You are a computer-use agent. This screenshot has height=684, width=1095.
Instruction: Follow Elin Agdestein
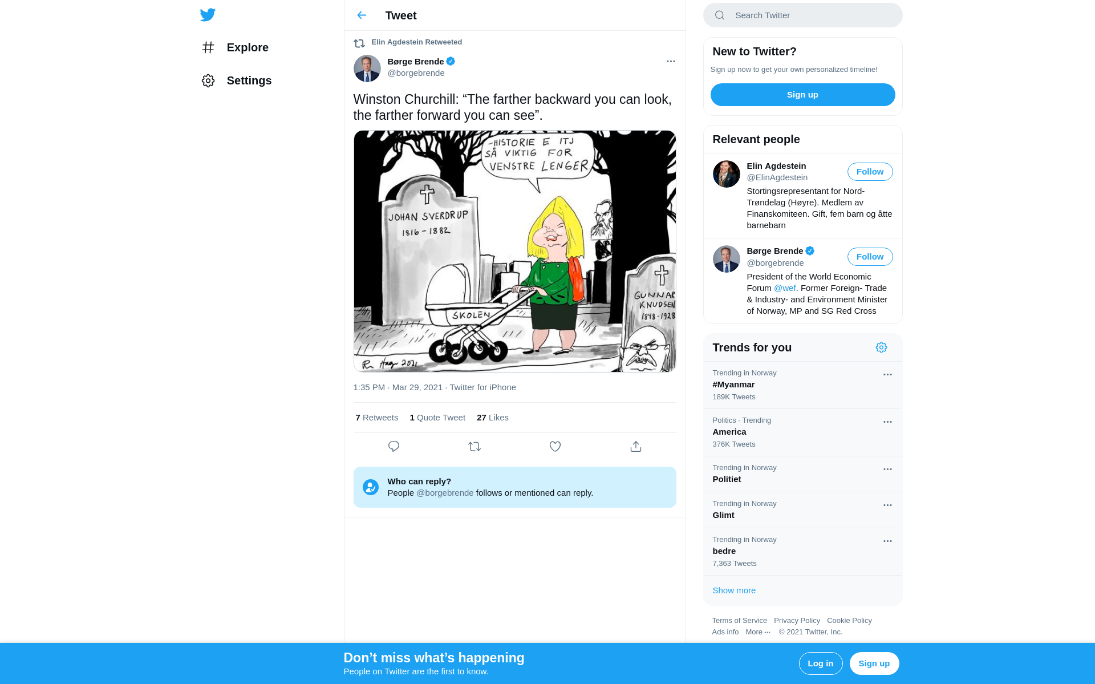click(x=870, y=172)
